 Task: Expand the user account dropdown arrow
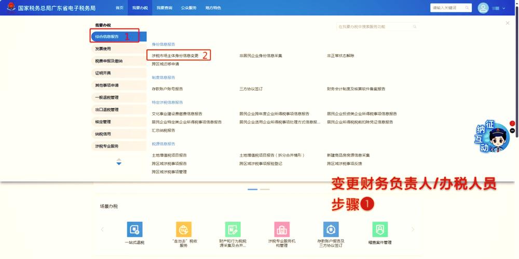coord(503,8)
